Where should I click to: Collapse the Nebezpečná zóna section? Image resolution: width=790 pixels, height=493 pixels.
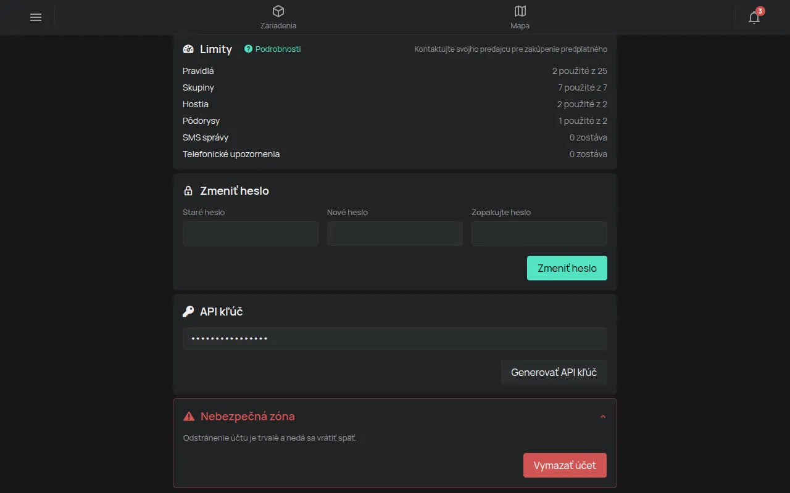[x=603, y=417]
